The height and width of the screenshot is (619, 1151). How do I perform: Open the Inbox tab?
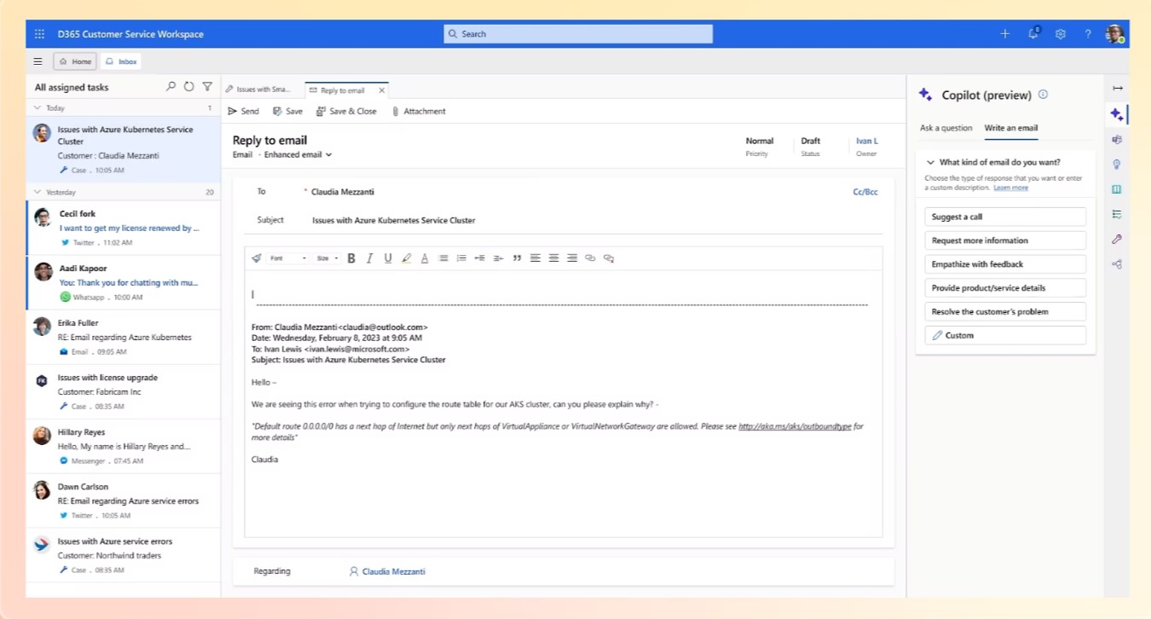click(x=121, y=61)
